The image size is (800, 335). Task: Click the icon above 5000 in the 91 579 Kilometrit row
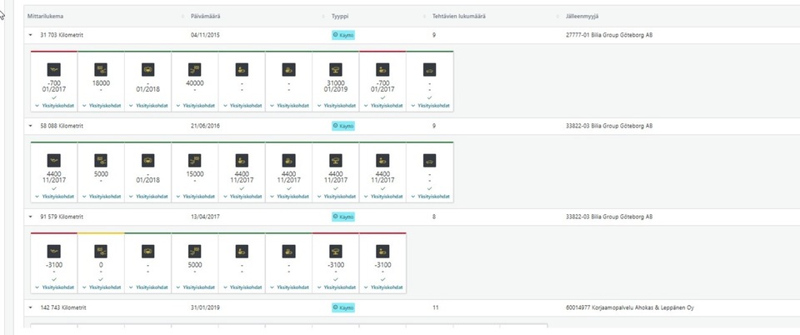pos(195,250)
